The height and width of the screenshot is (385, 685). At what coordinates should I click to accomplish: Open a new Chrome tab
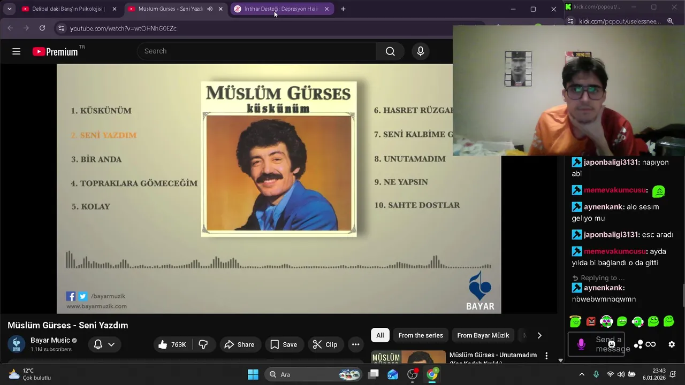[343, 9]
